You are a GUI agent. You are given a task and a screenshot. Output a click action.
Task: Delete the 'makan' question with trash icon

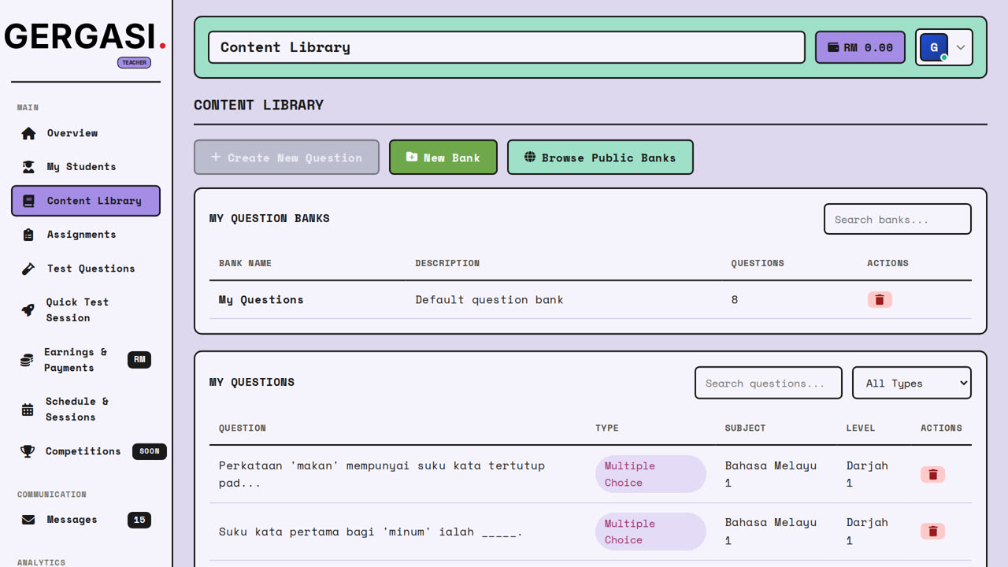click(x=933, y=474)
